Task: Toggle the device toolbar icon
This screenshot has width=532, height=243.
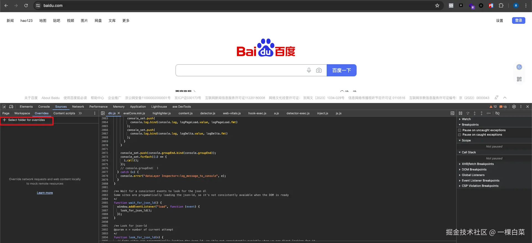Action: pos(11,107)
